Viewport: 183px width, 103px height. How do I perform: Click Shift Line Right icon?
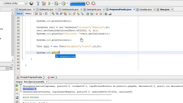[91, 14]
